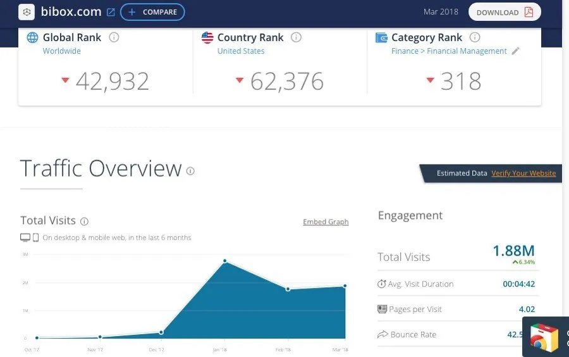The width and height of the screenshot is (569, 357).
Task: Click the 00:04:42 duration value
Action: pyautogui.click(x=518, y=284)
